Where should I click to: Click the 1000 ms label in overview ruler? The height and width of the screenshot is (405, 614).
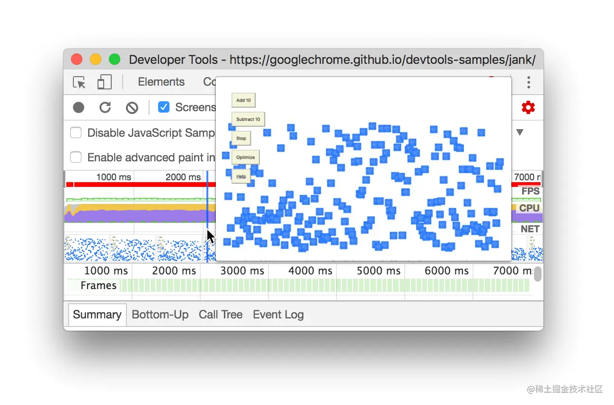tap(114, 177)
